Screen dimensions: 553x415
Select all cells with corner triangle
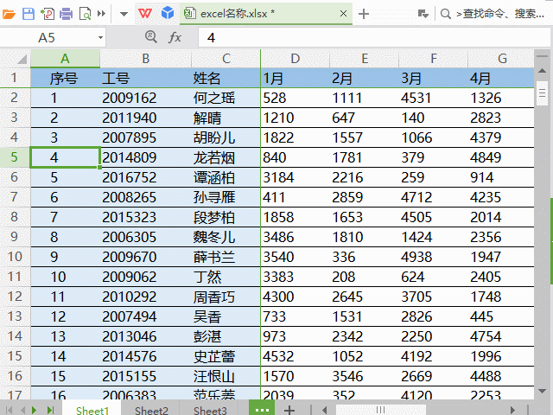pyautogui.click(x=22, y=59)
